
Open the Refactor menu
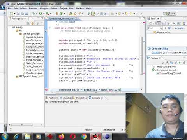tap(33, 9)
